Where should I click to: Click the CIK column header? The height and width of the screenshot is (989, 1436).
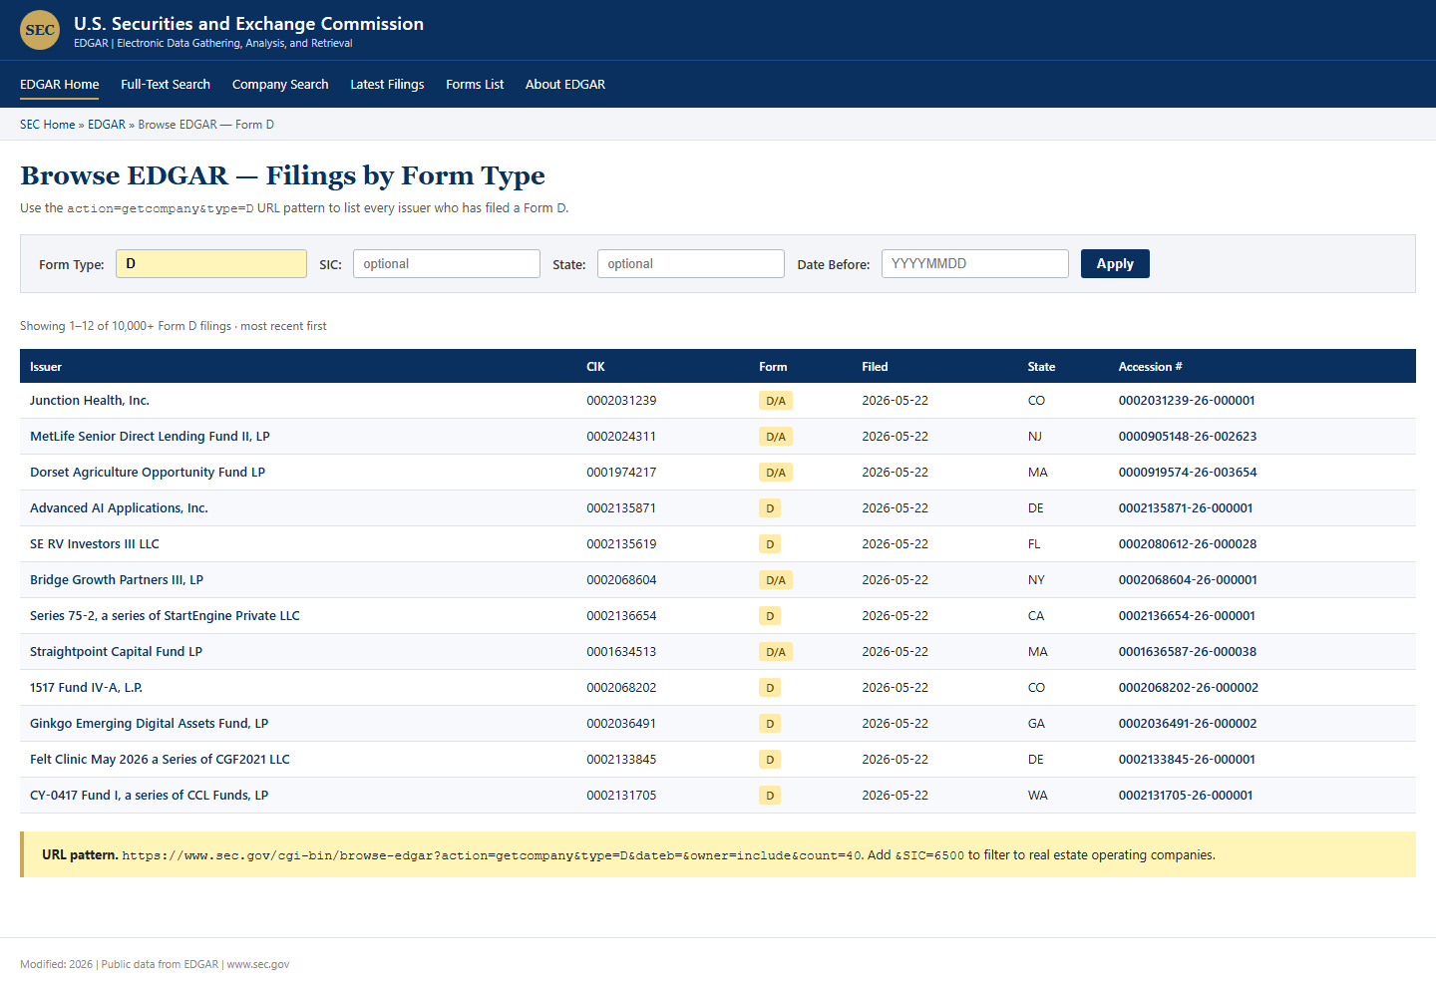(x=595, y=367)
